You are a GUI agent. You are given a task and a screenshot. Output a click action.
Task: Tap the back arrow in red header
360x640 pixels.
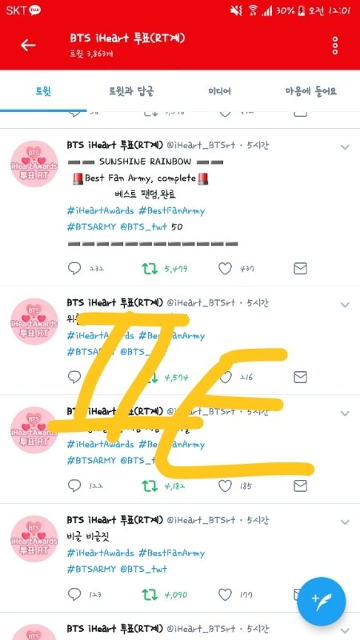(28, 45)
